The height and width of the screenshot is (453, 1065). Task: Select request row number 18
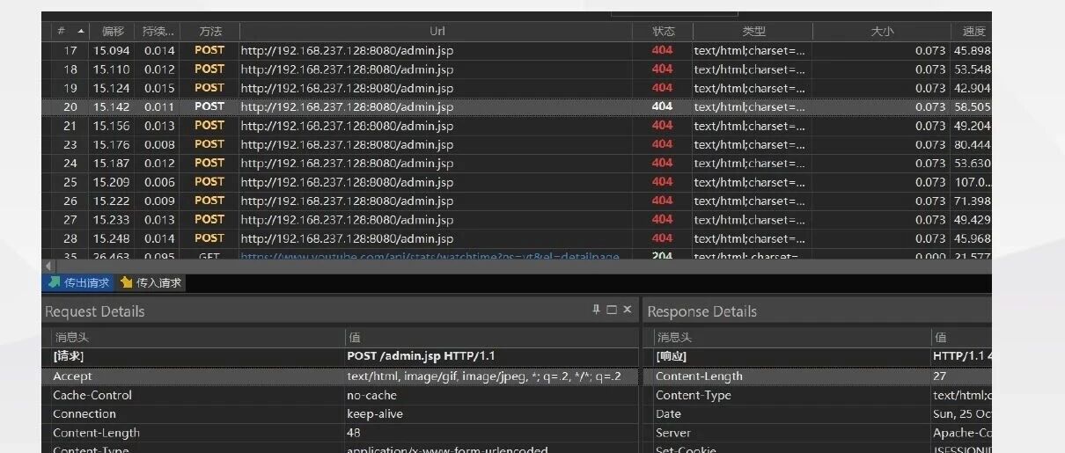tap(517, 69)
